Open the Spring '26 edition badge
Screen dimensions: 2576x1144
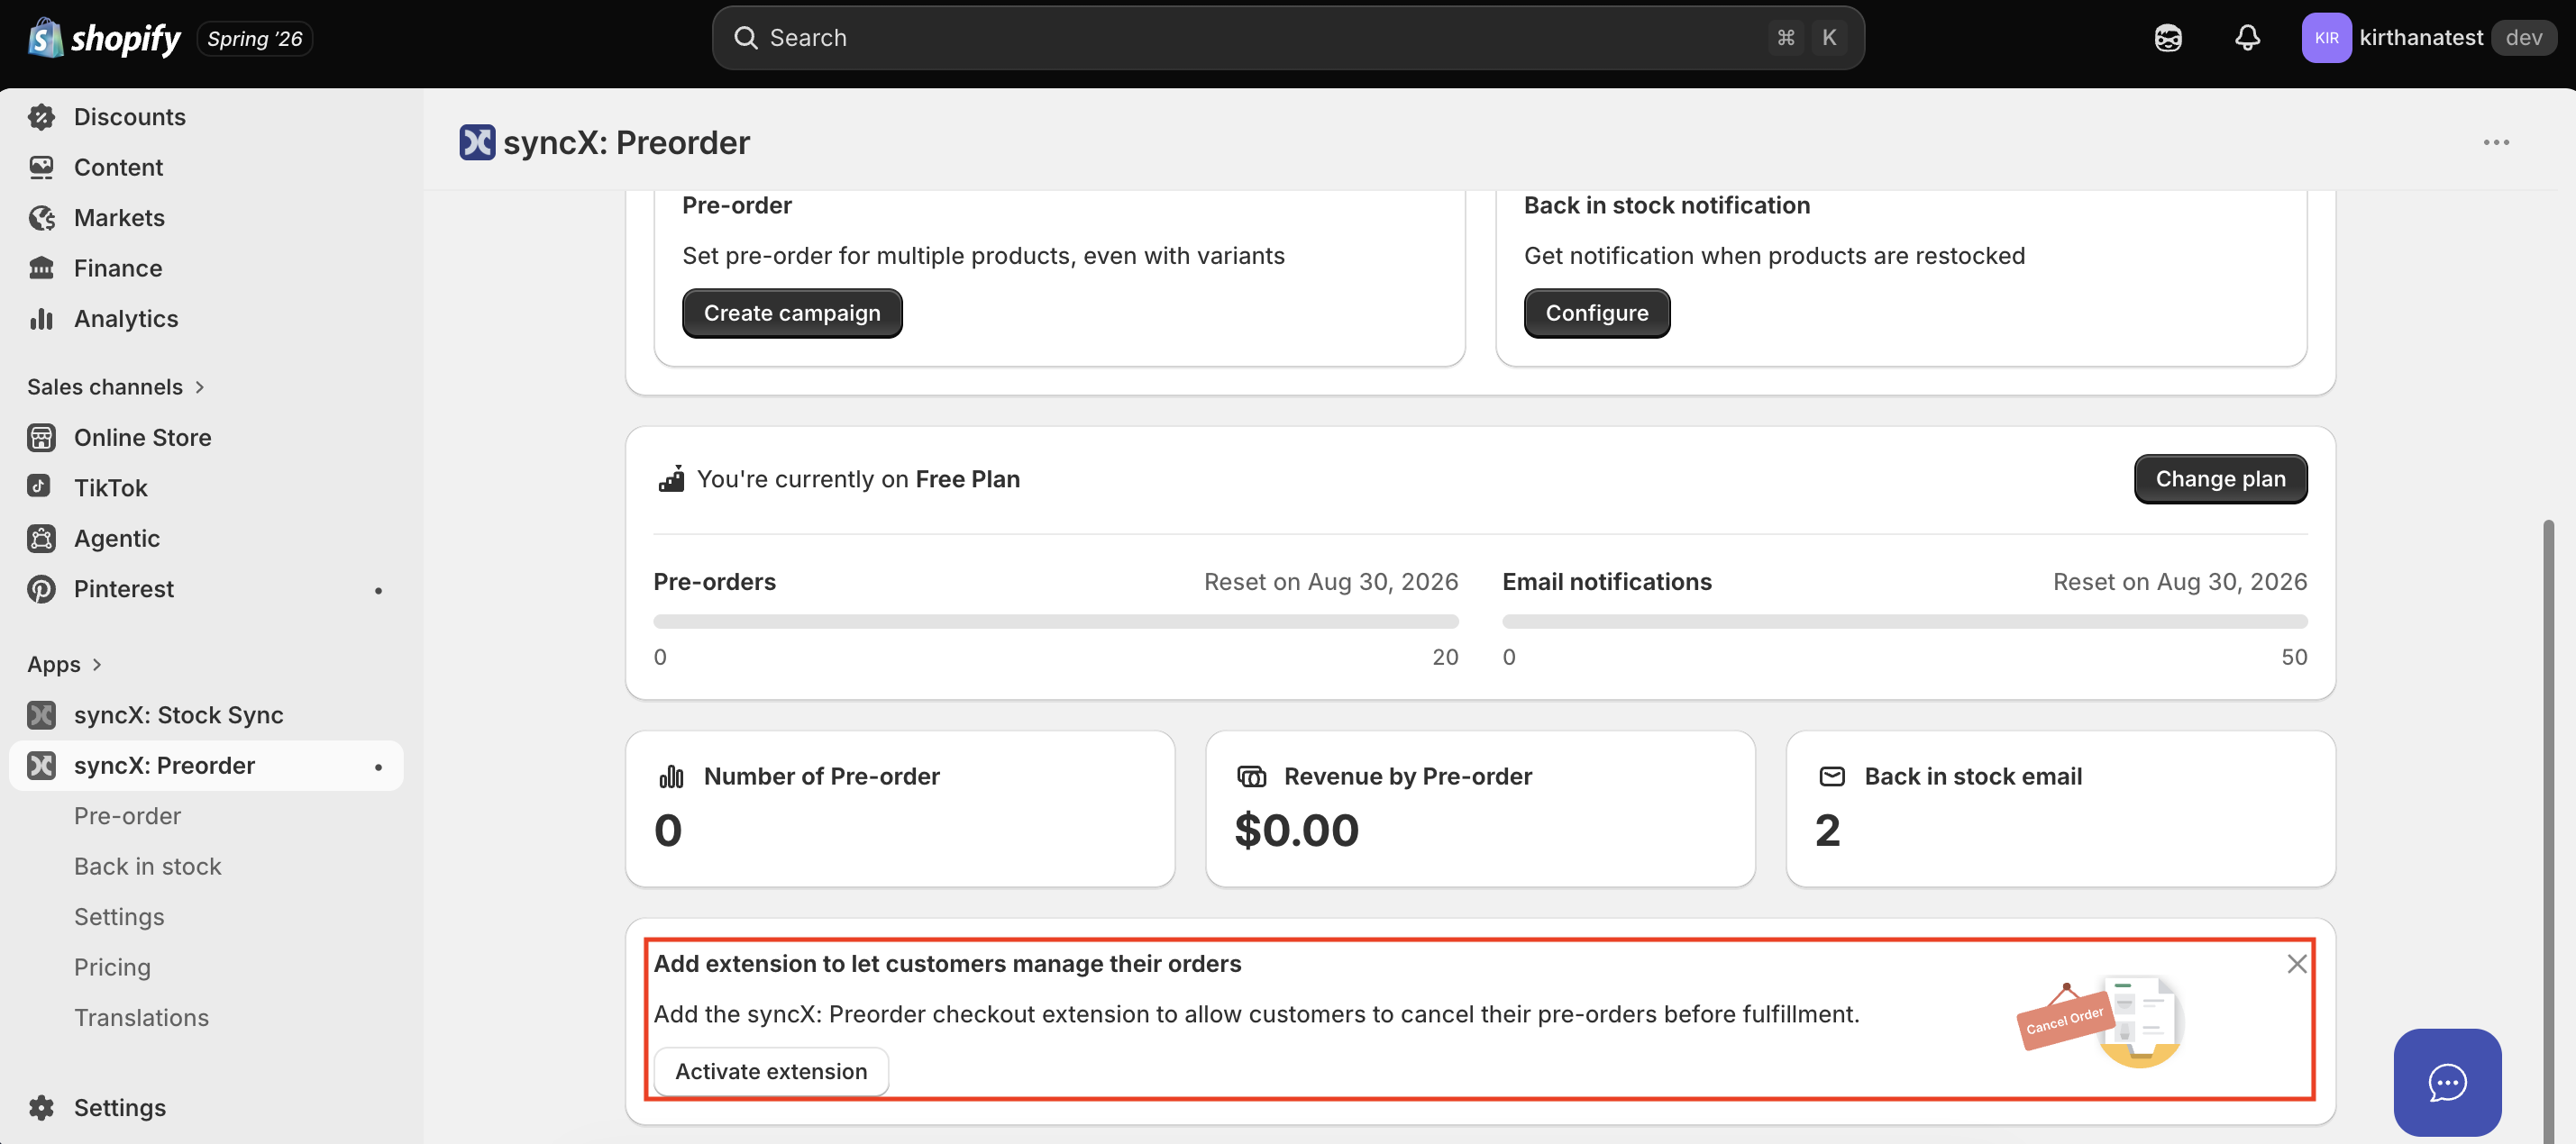[254, 38]
